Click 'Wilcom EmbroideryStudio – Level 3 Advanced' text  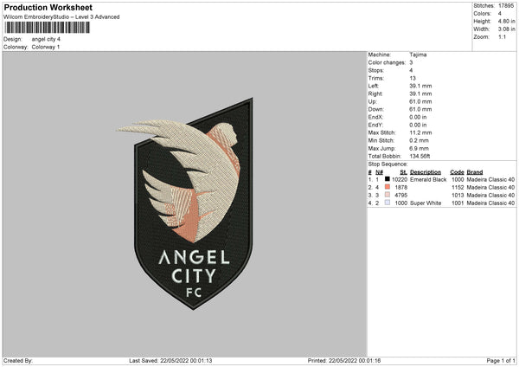(x=61, y=17)
